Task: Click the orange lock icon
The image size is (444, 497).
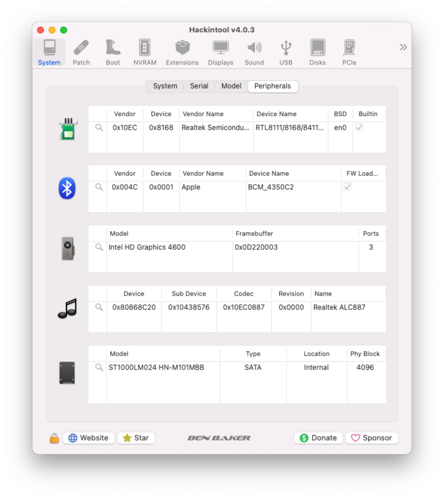Action: pos(54,438)
